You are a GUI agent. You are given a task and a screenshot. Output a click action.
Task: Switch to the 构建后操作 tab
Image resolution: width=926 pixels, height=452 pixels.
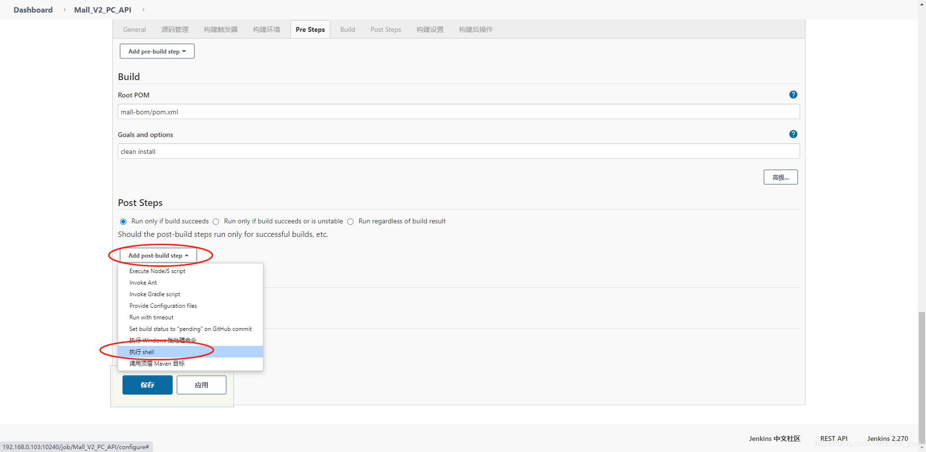(x=476, y=29)
